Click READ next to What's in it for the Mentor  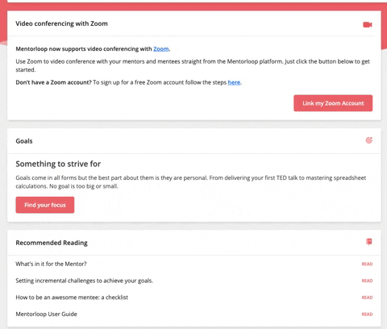(x=367, y=264)
